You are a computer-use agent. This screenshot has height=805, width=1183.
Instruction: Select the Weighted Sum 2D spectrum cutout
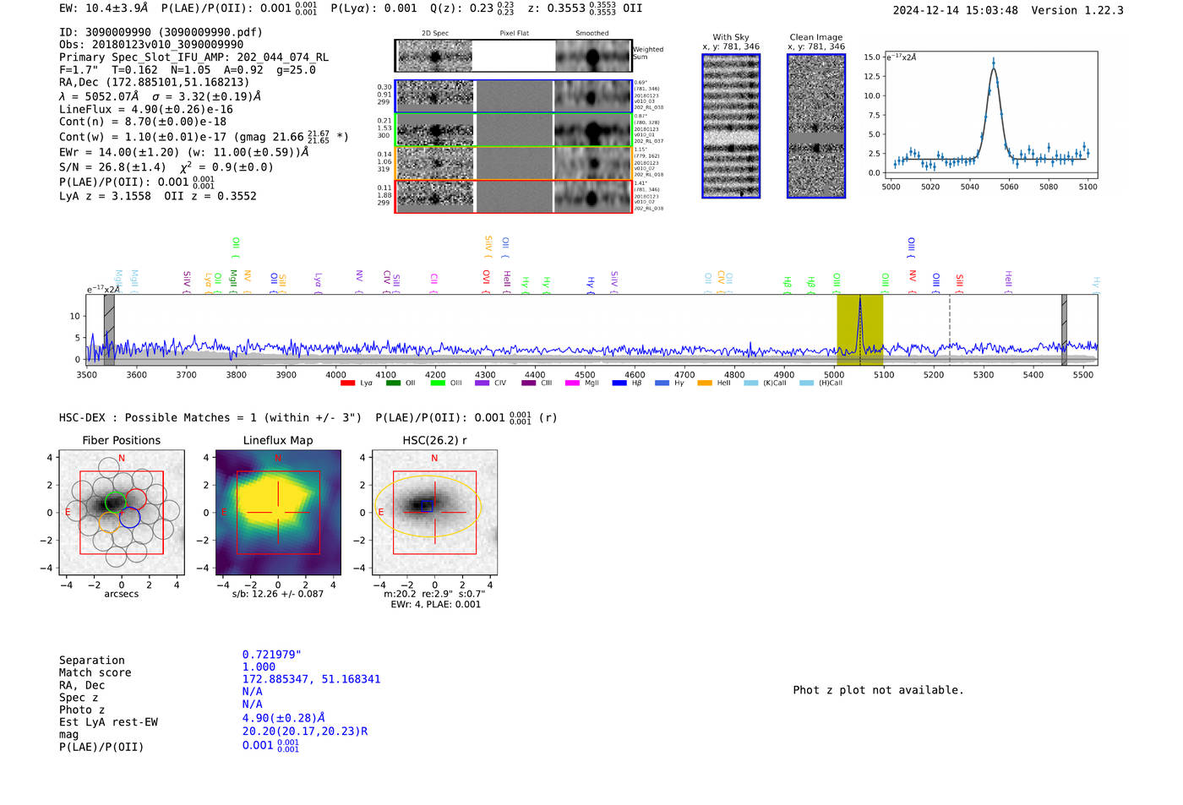514,56
